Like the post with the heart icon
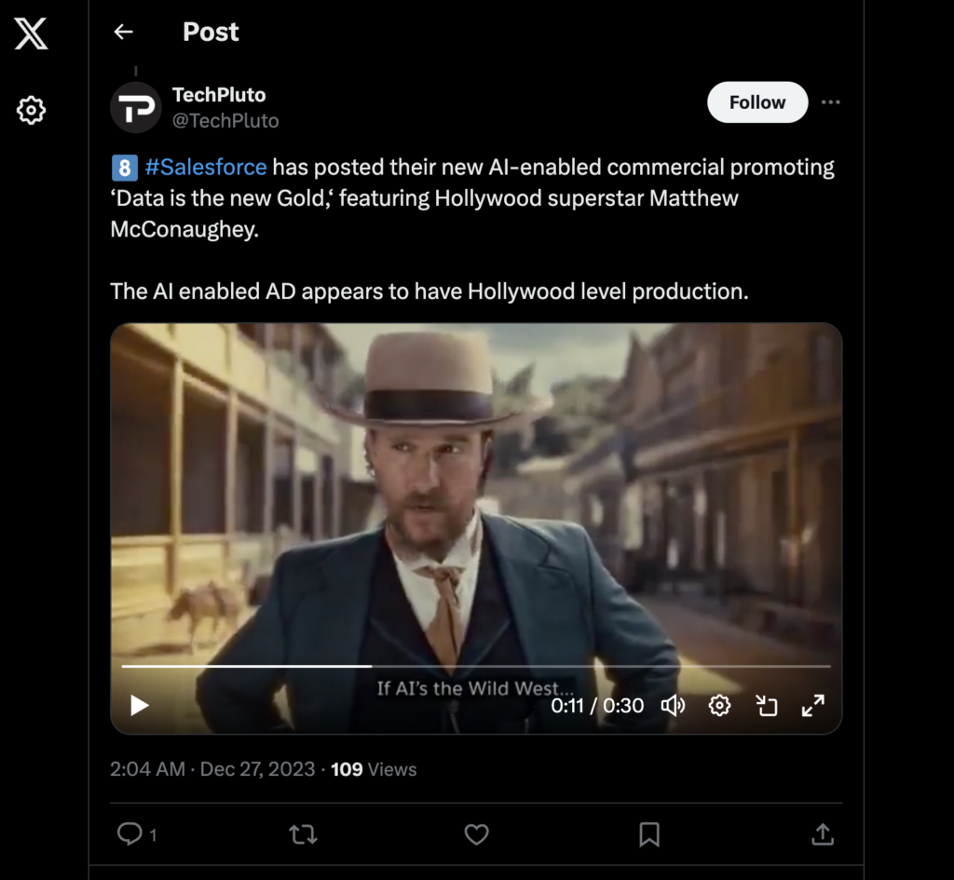This screenshot has height=880, width=954. [x=476, y=834]
